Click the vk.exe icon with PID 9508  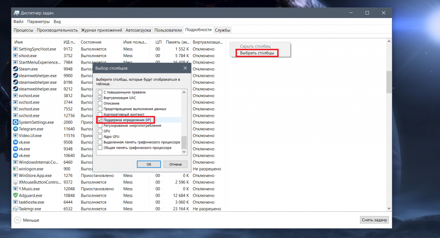click(x=15, y=142)
